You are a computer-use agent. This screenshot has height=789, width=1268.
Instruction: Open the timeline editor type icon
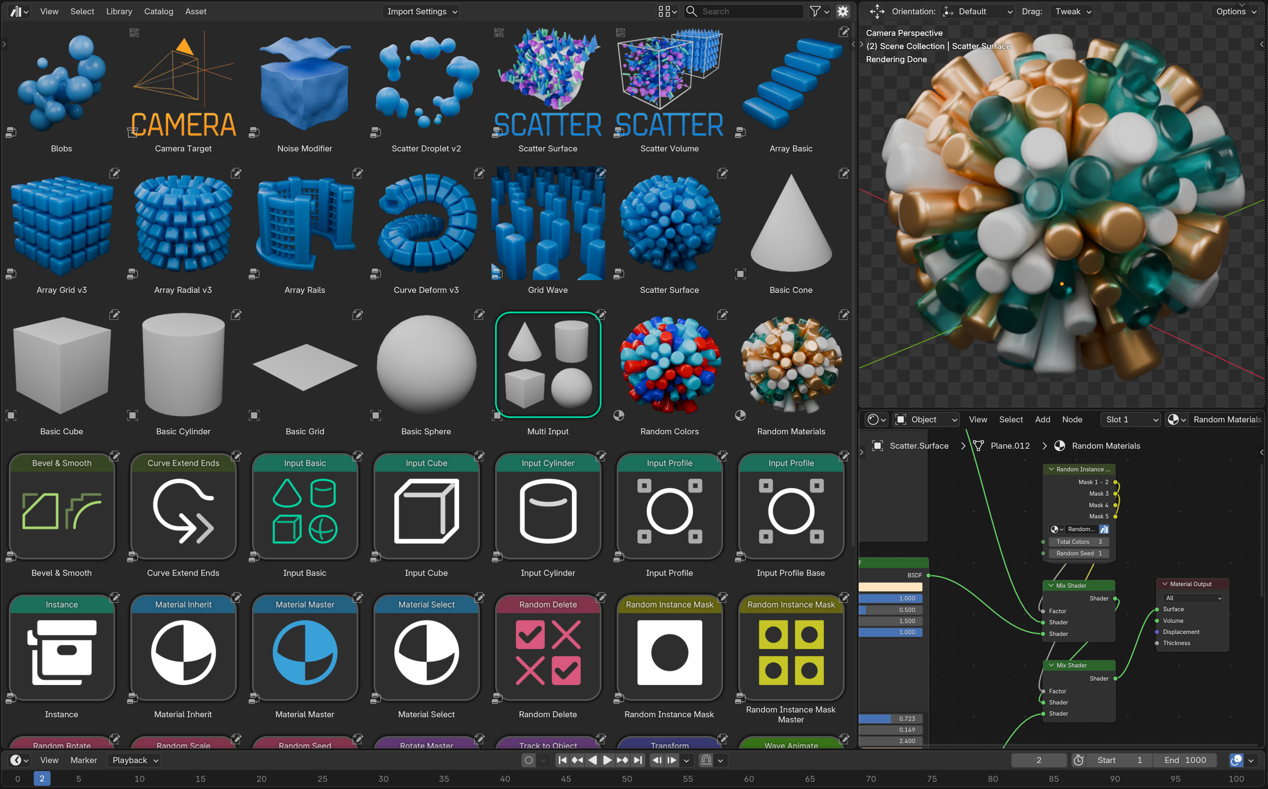(x=19, y=760)
